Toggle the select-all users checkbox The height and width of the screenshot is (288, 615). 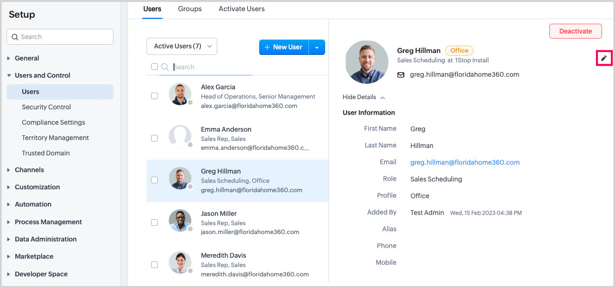(x=154, y=67)
